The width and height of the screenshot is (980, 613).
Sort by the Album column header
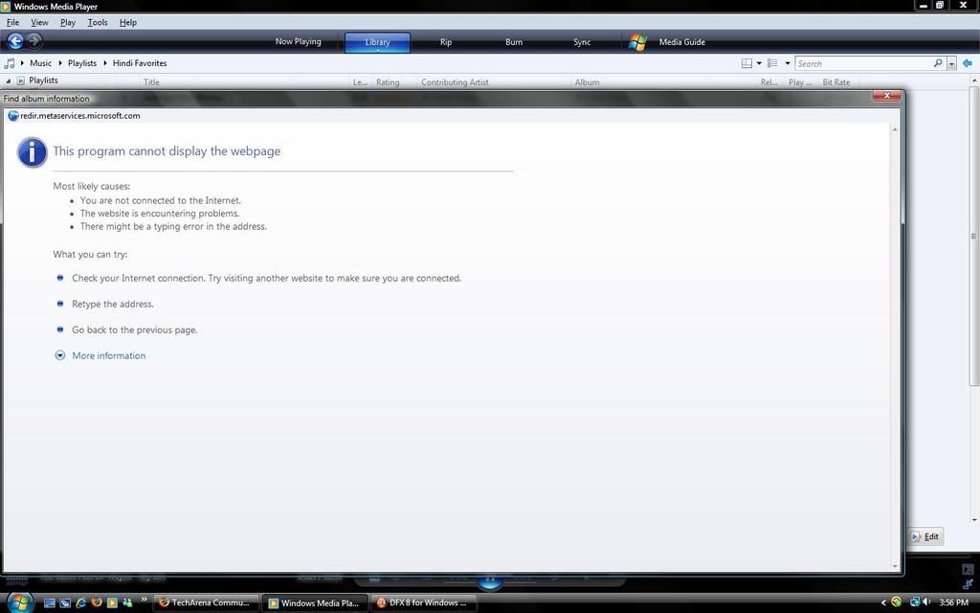click(x=587, y=82)
